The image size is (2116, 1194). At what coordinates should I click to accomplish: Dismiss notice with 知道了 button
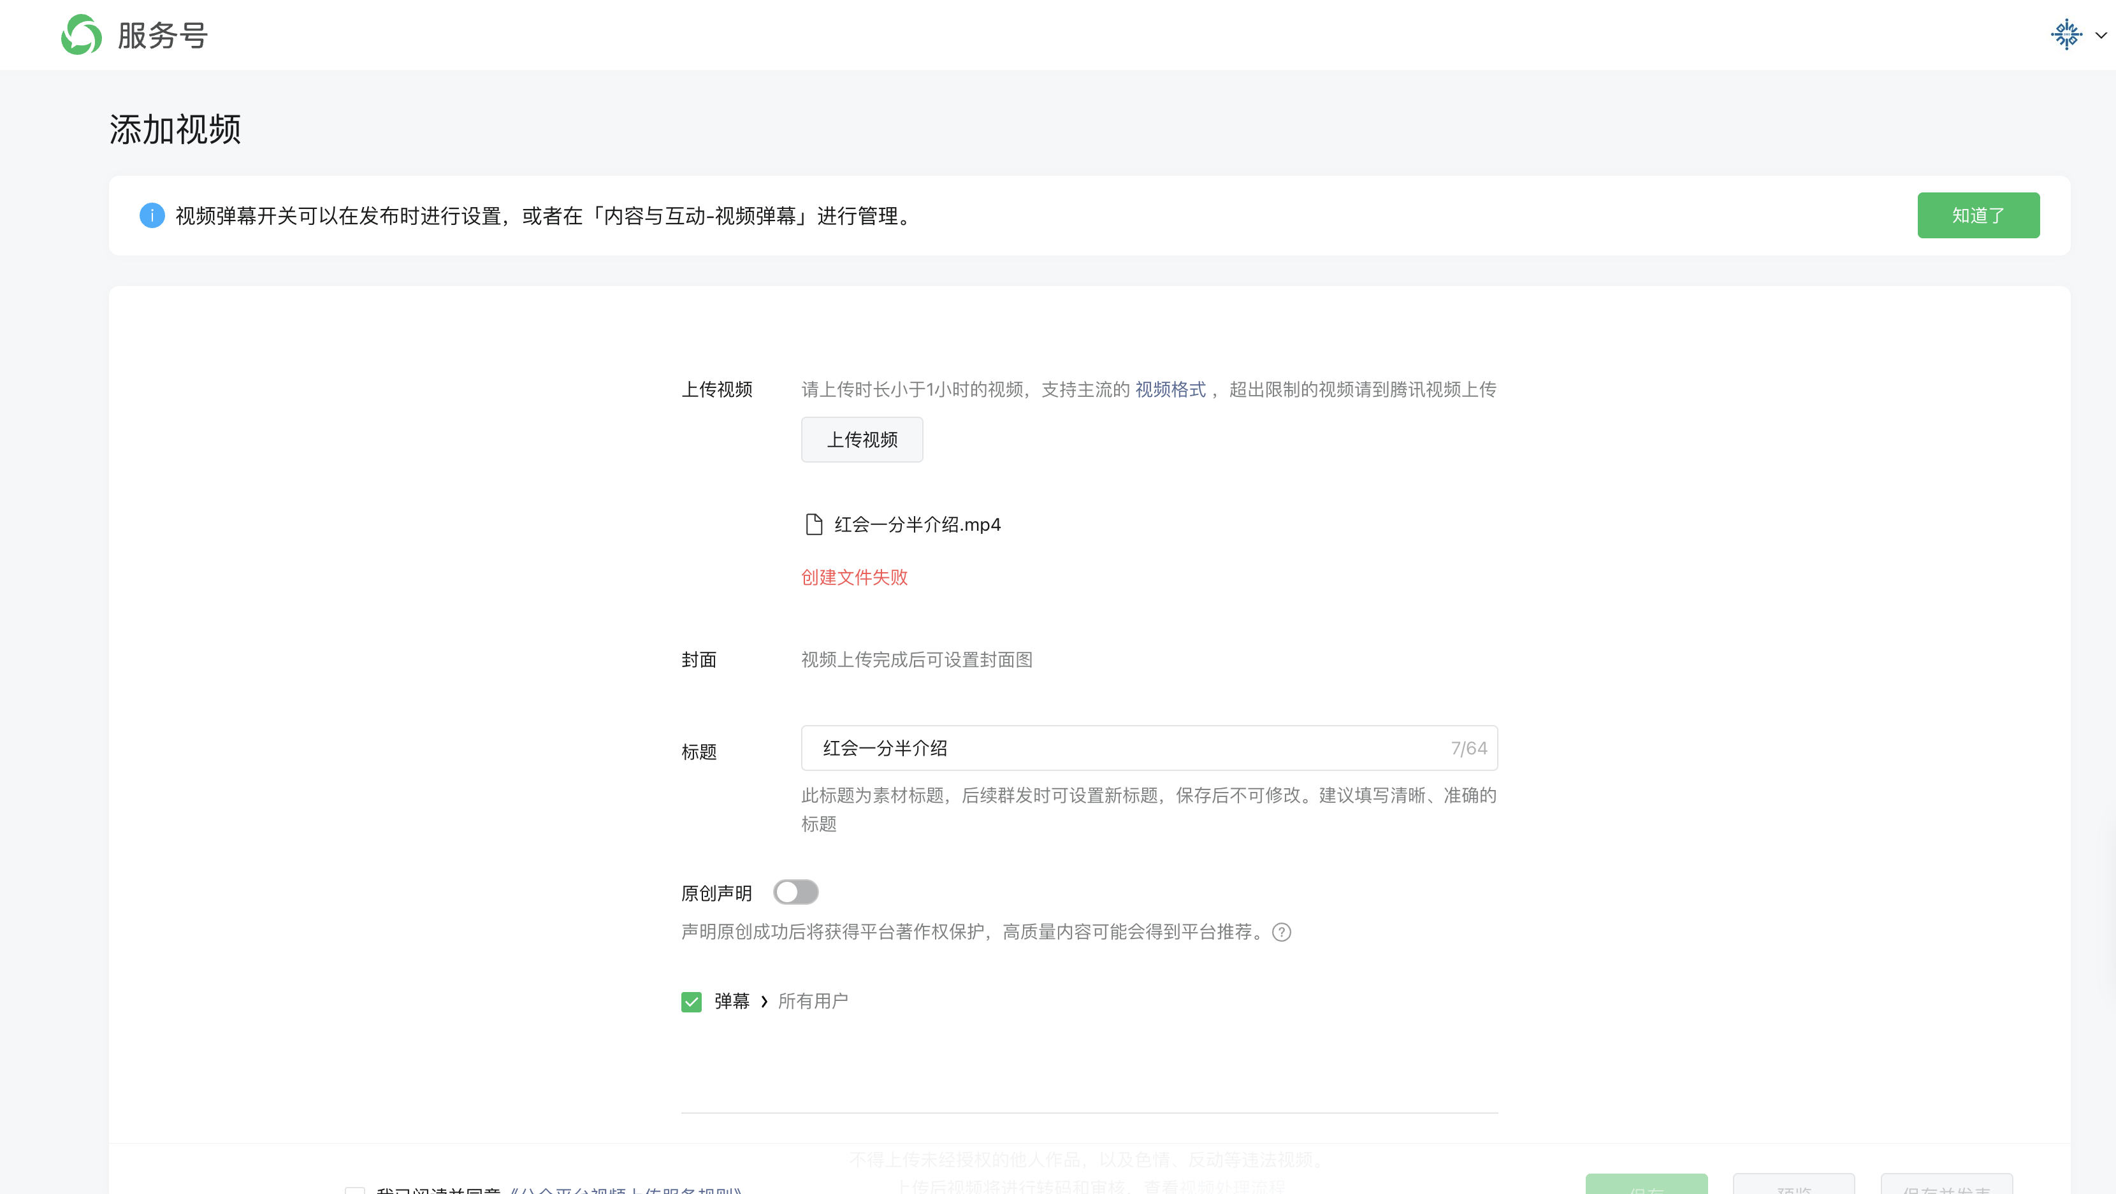point(1977,215)
